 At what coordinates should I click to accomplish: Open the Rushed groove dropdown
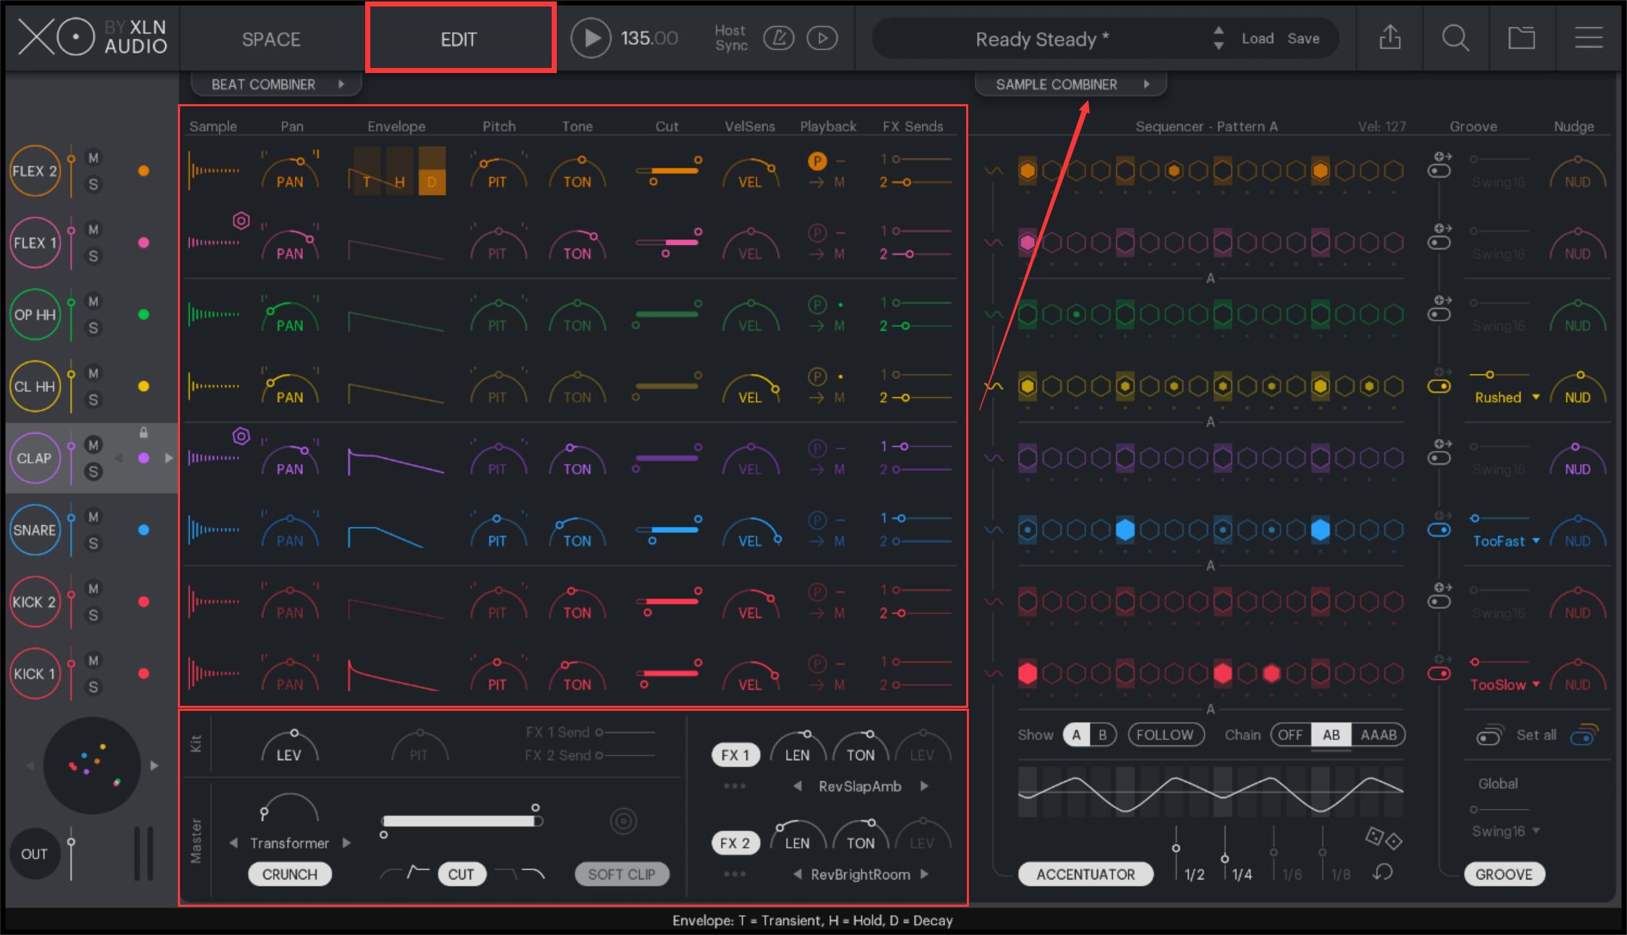pyautogui.click(x=1506, y=398)
